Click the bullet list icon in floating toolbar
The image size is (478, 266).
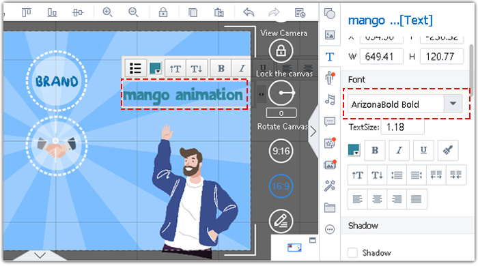click(x=135, y=68)
